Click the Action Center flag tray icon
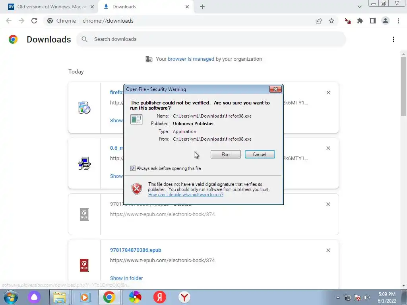Image resolution: width=407 pixels, height=305 pixels. [x=357, y=297]
